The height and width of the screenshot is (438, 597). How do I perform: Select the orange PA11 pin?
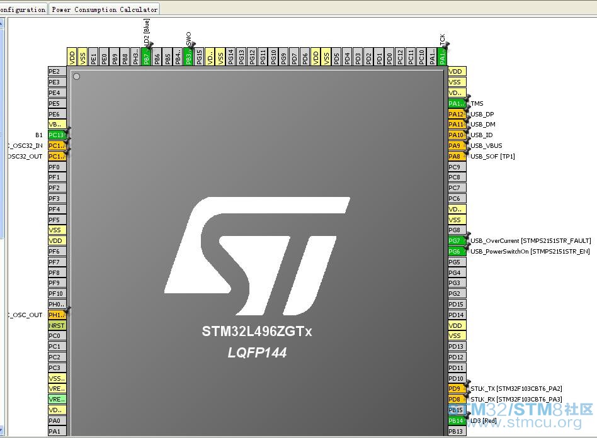coord(457,124)
